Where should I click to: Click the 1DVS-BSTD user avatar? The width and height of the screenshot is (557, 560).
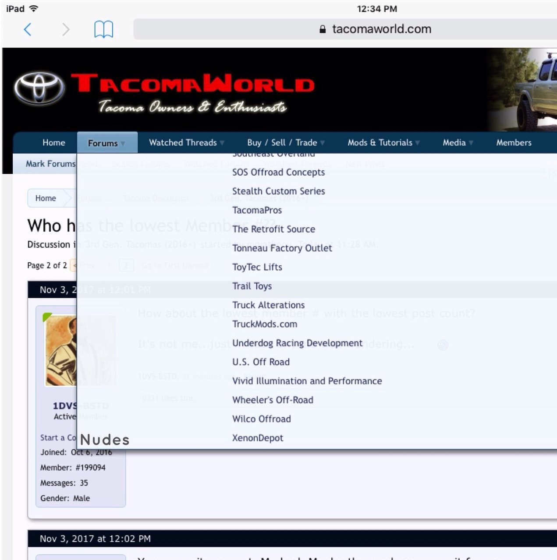(80, 350)
